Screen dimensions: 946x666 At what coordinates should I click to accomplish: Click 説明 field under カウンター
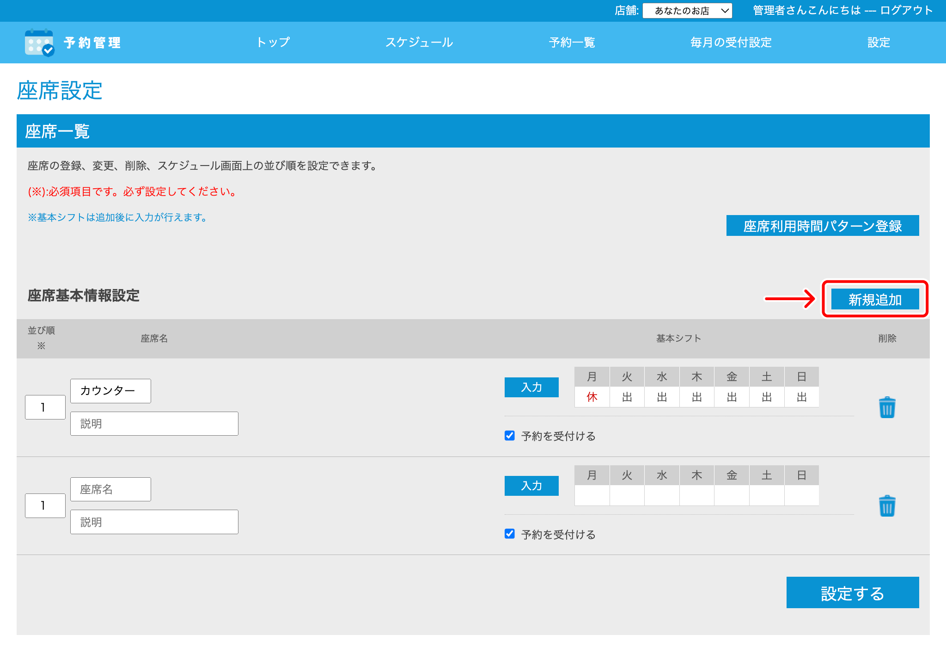point(154,424)
